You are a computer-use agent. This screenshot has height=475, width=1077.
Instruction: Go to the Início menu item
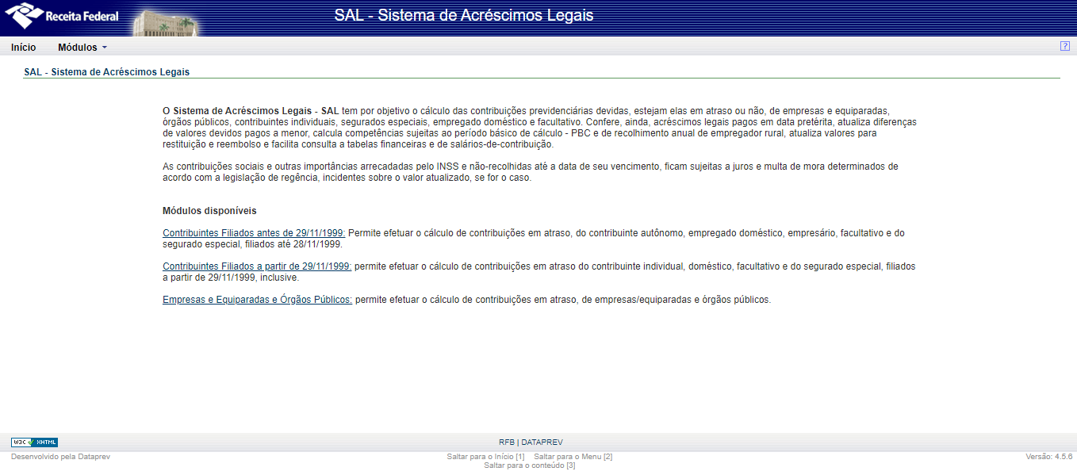[x=24, y=48]
